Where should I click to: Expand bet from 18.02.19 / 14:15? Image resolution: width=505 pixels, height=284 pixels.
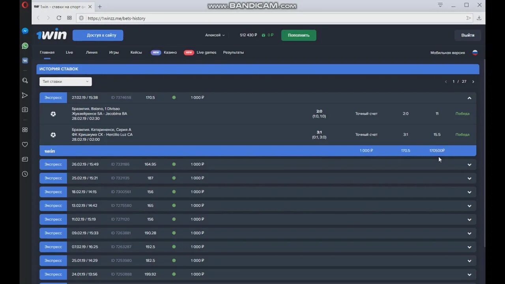(x=469, y=192)
